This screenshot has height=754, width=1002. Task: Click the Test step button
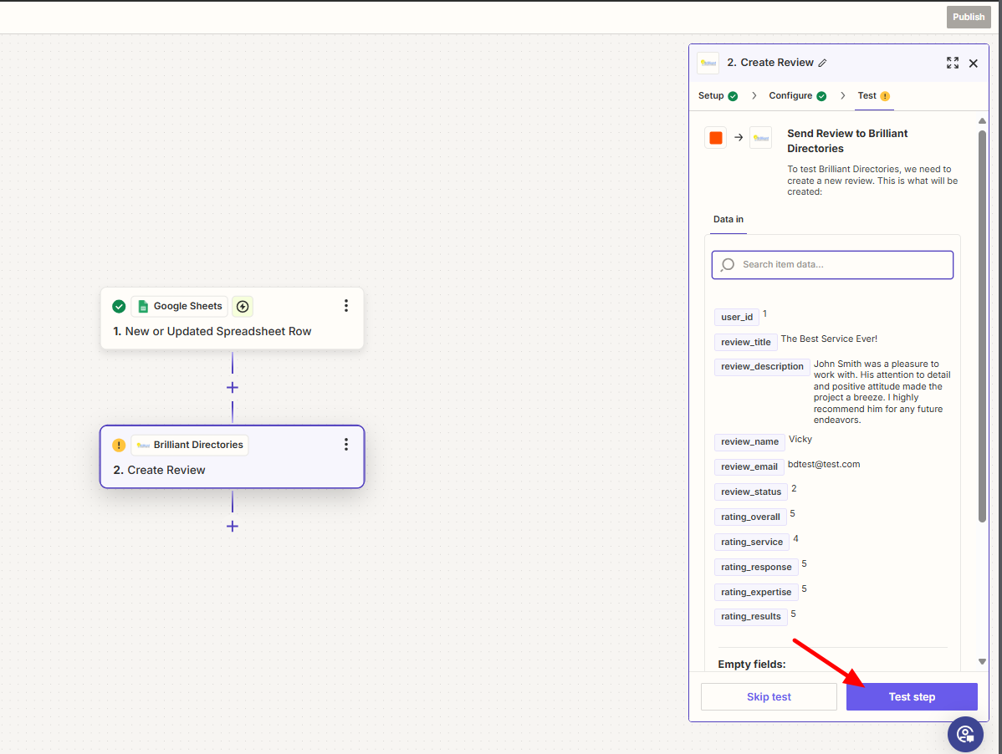(x=912, y=696)
